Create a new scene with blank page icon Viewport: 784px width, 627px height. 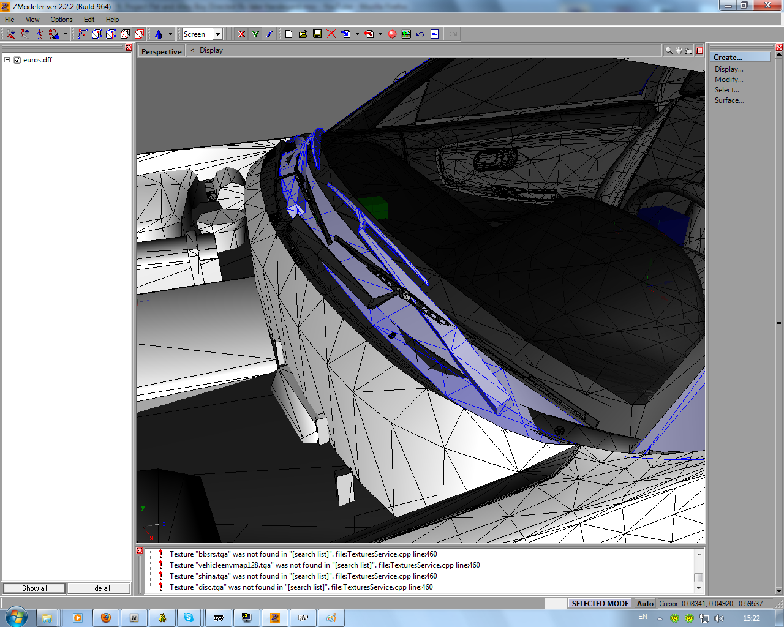coord(288,34)
